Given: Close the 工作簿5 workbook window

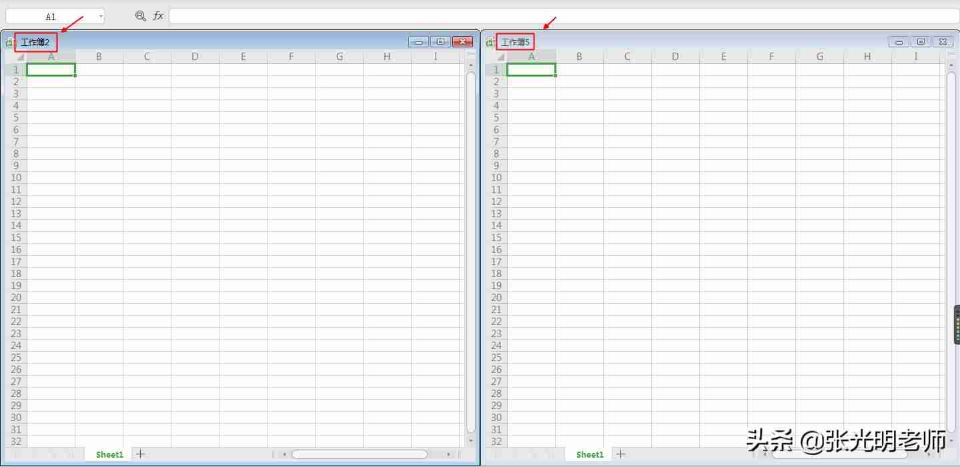Looking at the screenshot, I should pyautogui.click(x=943, y=42).
